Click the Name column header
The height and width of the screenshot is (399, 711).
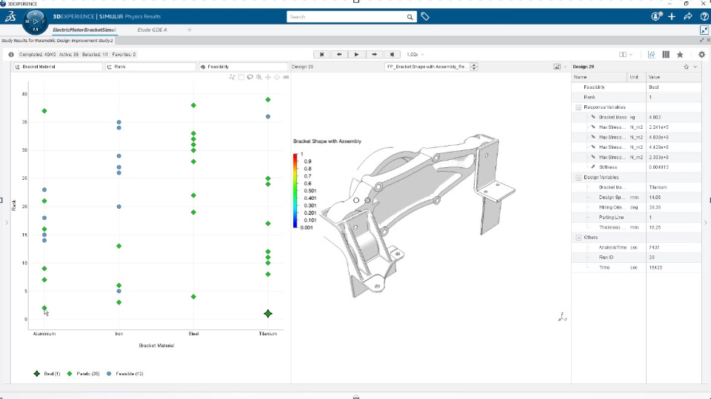pyautogui.click(x=599, y=77)
